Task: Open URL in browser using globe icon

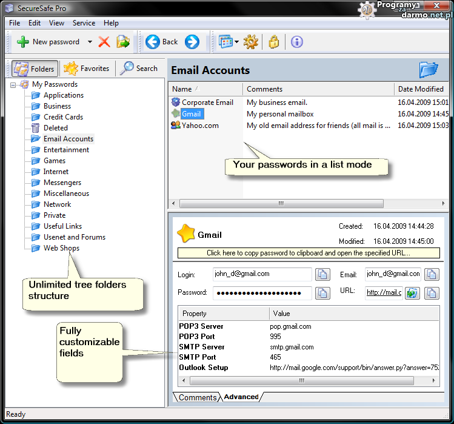Action: click(412, 293)
